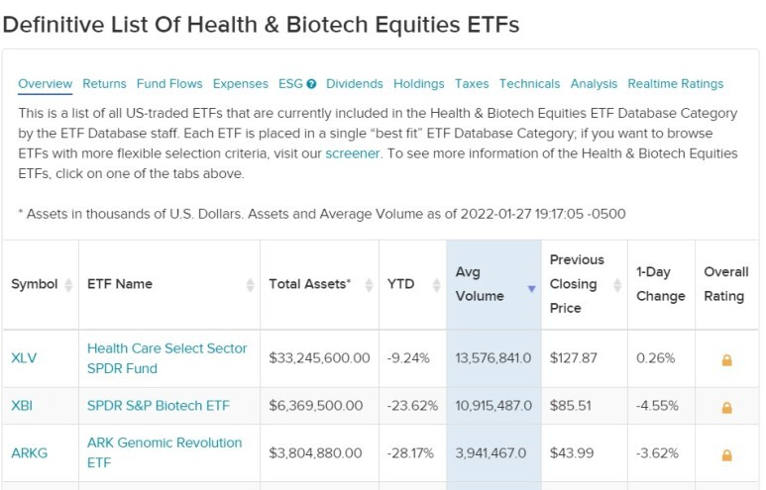Click the Technicals tab
Screen dimensions: 766x490
click(529, 84)
